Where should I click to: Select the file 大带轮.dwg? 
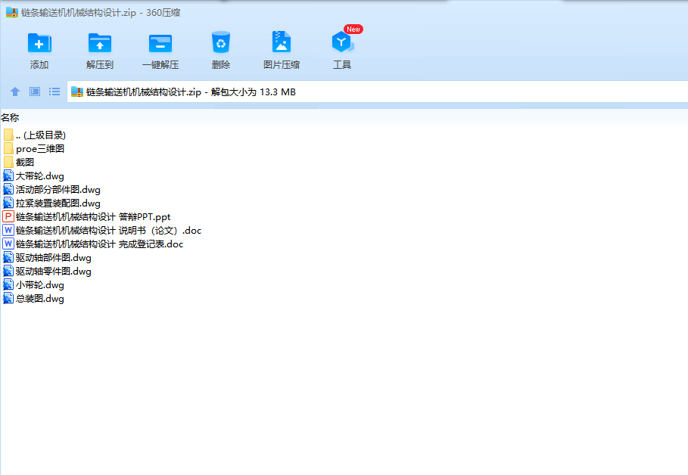(34, 176)
